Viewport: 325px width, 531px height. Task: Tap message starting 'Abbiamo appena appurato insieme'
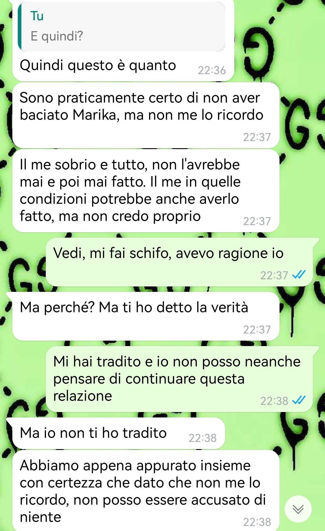coord(146,491)
